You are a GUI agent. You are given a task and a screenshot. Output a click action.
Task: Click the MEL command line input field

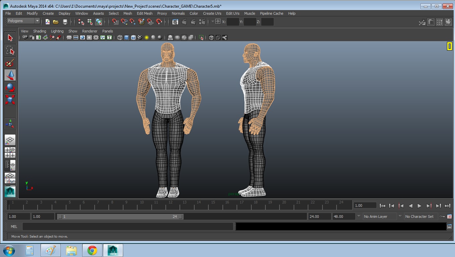[128, 227]
